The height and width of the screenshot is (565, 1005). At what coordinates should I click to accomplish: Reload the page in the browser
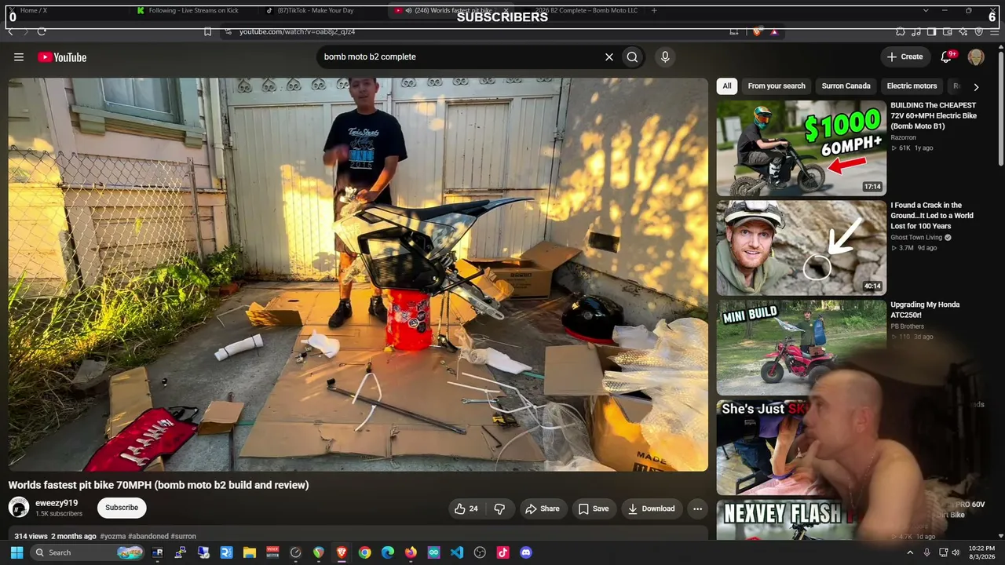pos(42,31)
